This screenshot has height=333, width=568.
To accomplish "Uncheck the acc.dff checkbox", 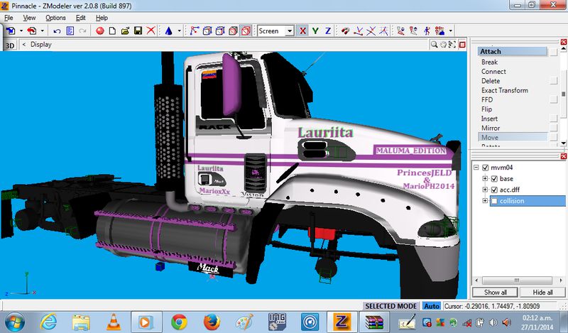I will point(494,190).
